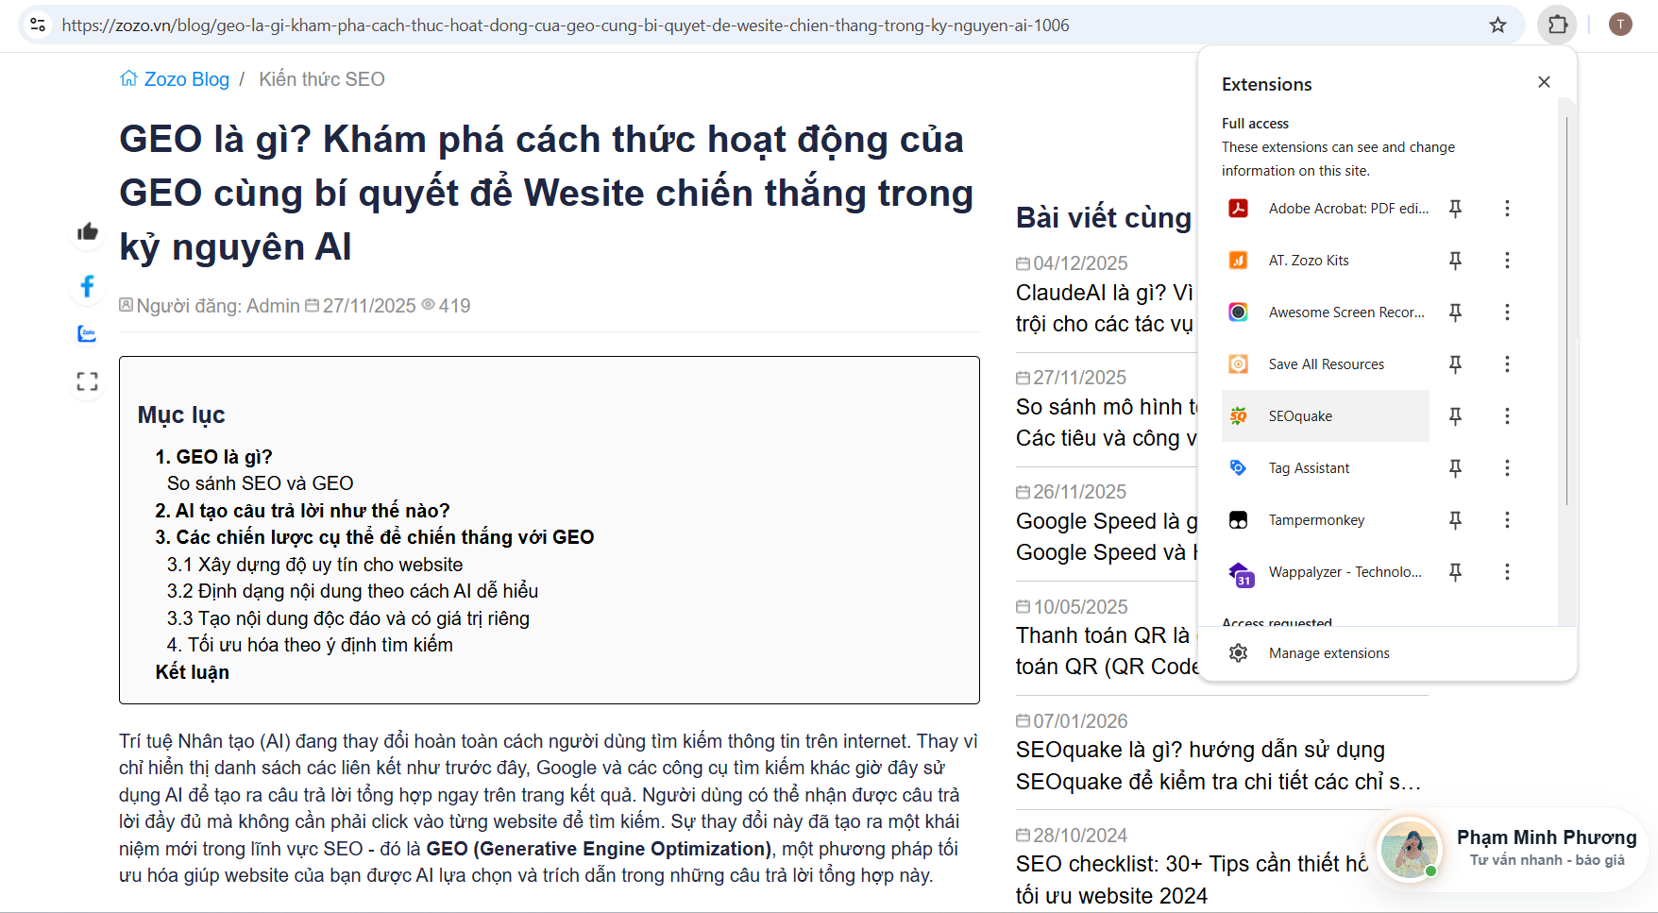Toggle fullscreen reading mode icon
Screen dimensions: 1658x913
pyautogui.click(x=87, y=381)
